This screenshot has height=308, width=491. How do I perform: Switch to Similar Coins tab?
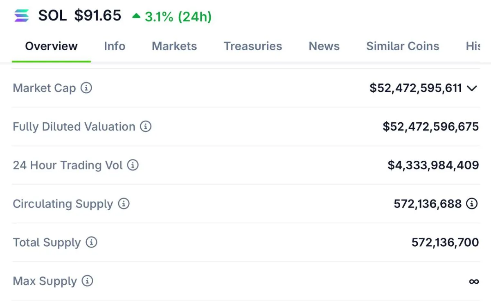[x=403, y=46]
